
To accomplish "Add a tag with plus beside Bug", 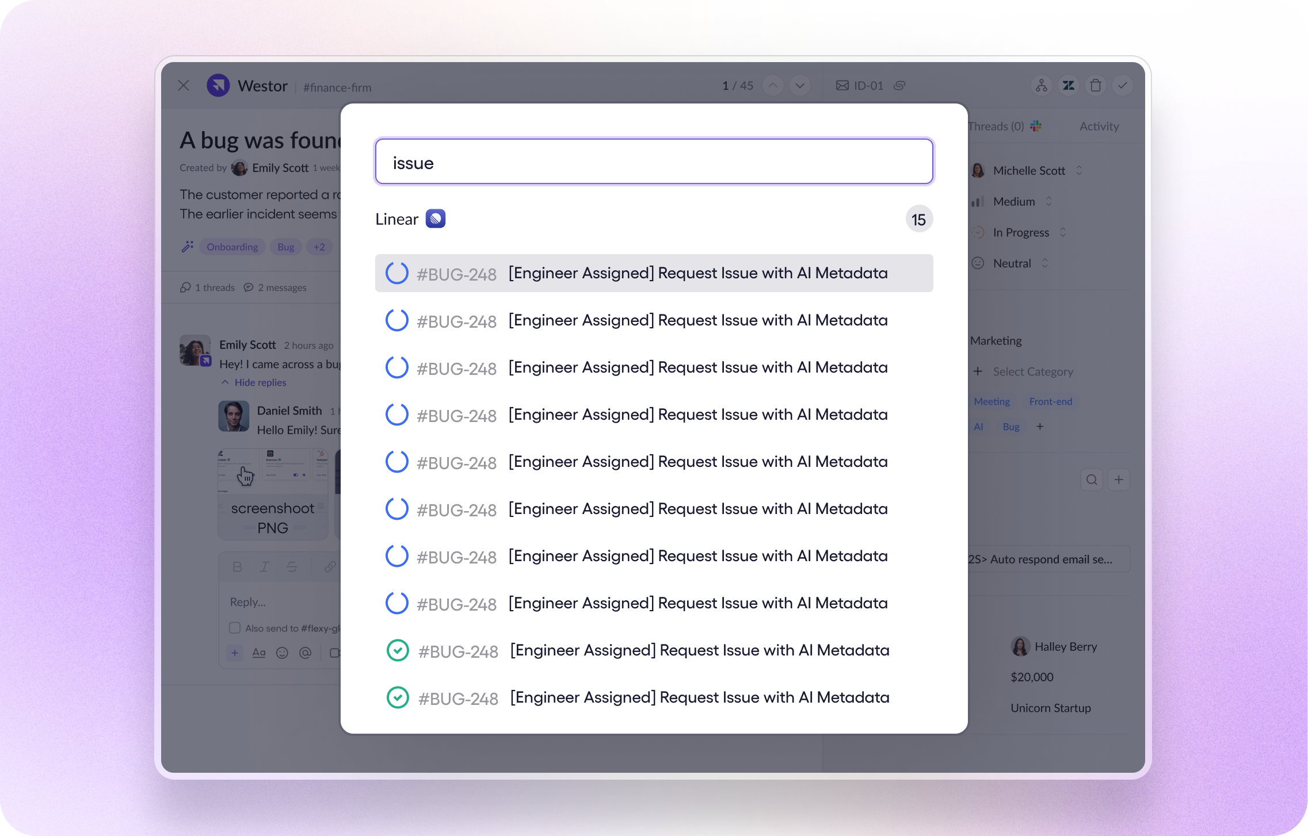I will tap(1040, 427).
